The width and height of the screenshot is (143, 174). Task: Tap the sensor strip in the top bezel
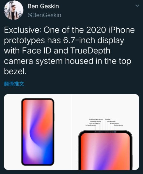[x=105, y=132]
